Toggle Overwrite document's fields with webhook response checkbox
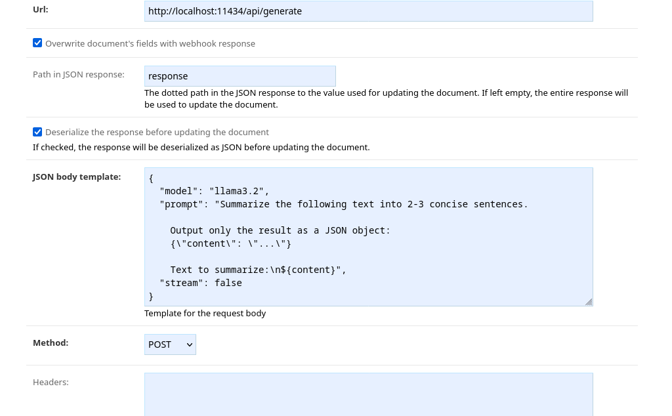This screenshot has width=672, height=416. click(x=37, y=43)
